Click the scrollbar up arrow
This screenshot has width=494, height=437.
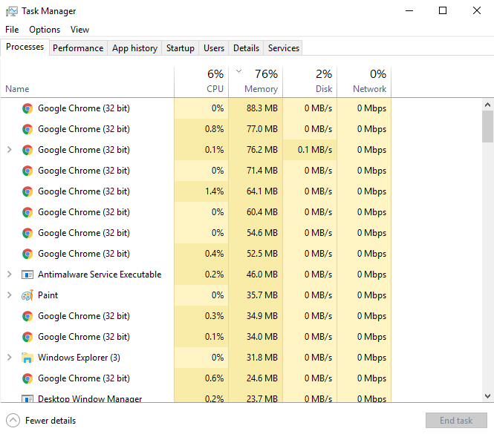point(488,105)
